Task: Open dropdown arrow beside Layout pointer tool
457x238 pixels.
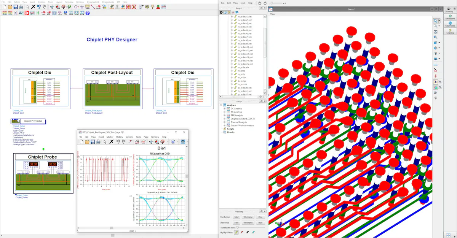Action: pos(439,21)
